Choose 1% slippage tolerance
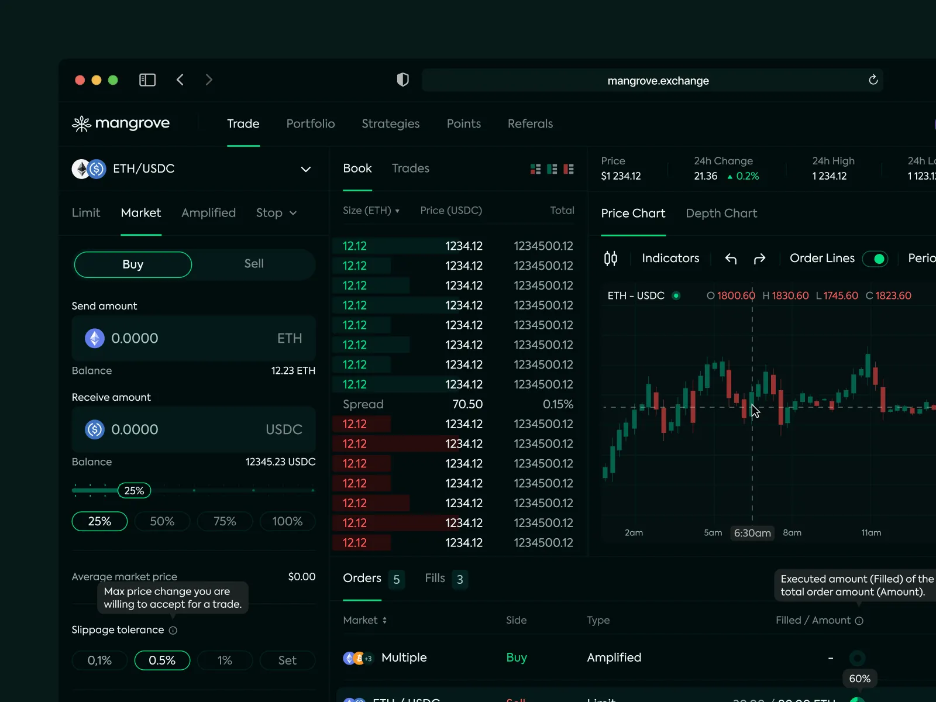Screen dimensions: 936x702 tap(225, 660)
